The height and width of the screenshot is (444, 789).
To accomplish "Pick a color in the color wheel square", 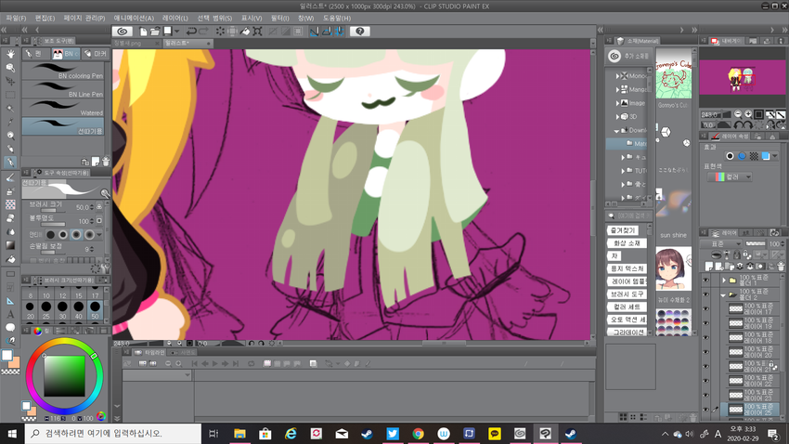I will pyautogui.click(x=64, y=376).
